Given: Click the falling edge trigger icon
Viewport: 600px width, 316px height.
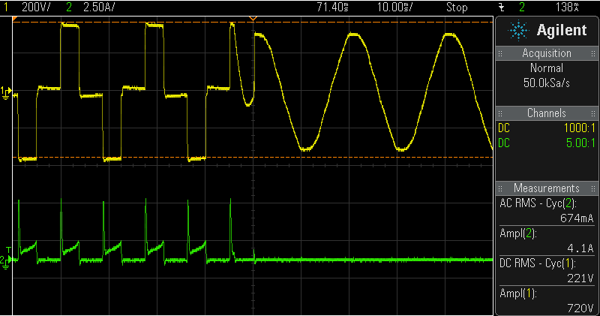Looking at the screenshot, I should tap(502, 7).
